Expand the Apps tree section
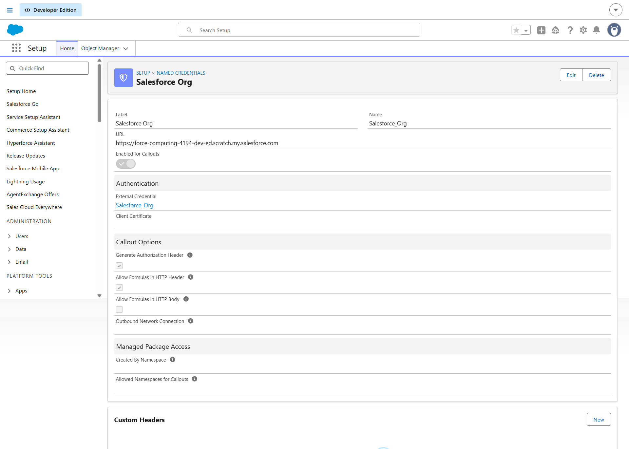The height and width of the screenshot is (449, 629). [9, 291]
